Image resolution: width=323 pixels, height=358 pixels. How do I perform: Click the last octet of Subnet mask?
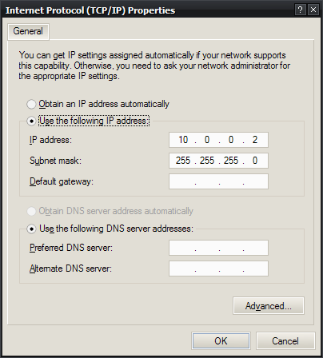pyautogui.click(x=255, y=161)
